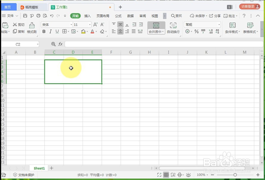
Task: Open the font name 宋体 dropdown
Action: point(71,25)
